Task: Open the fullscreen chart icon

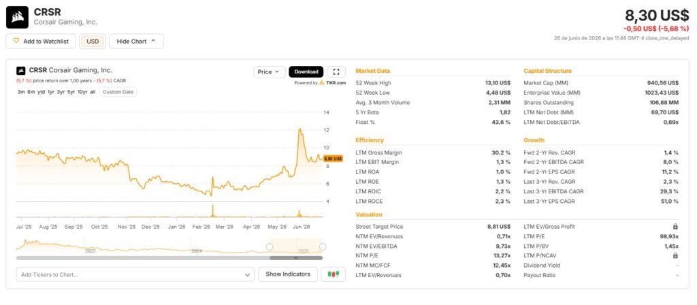Action: pyautogui.click(x=336, y=72)
